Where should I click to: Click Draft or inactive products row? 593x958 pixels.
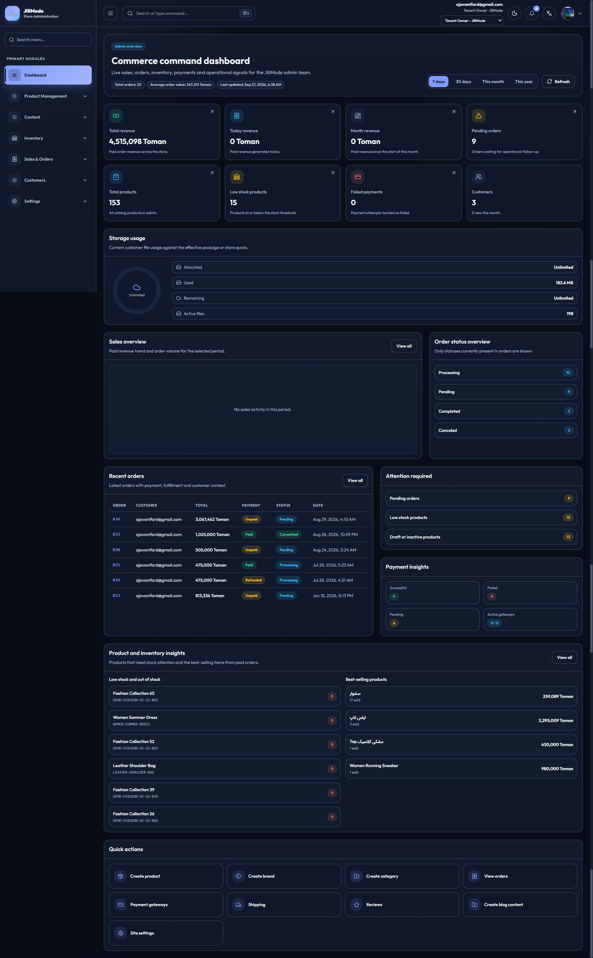click(x=481, y=537)
